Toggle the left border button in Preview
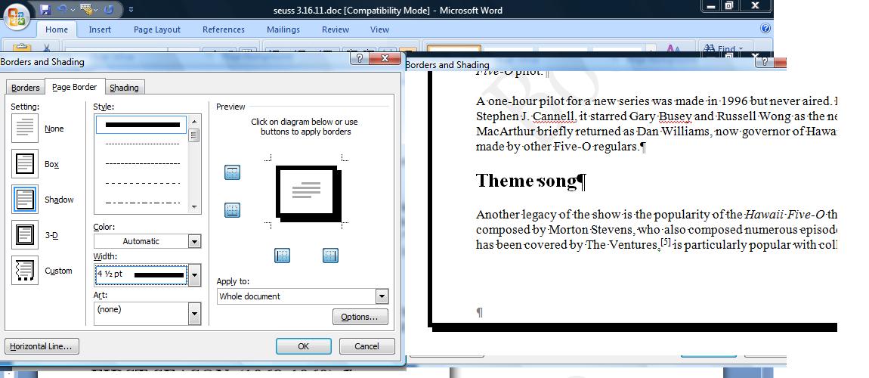Viewport: 869px width, 378px height. pyautogui.click(x=283, y=255)
